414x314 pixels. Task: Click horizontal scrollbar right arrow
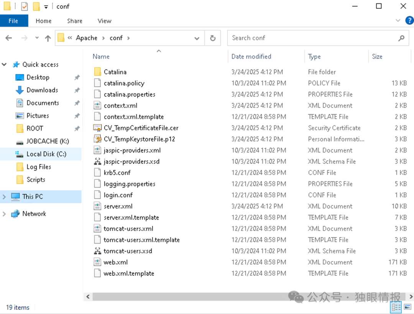click(411, 297)
